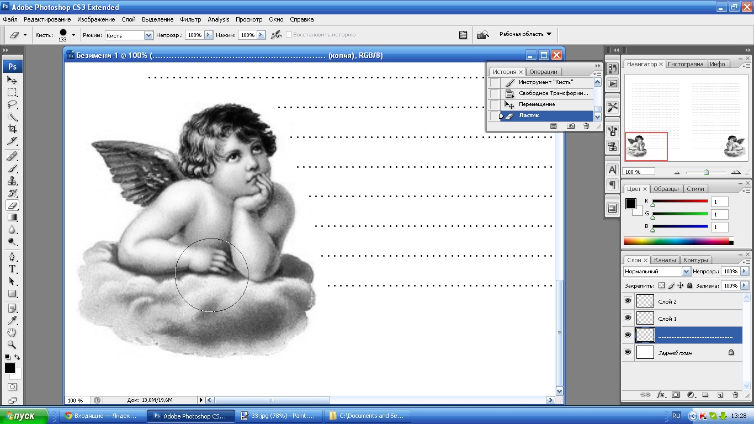Viewport: 754px width, 424px height.
Task: Hide the selected dotted-line layer
Action: pos(628,335)
